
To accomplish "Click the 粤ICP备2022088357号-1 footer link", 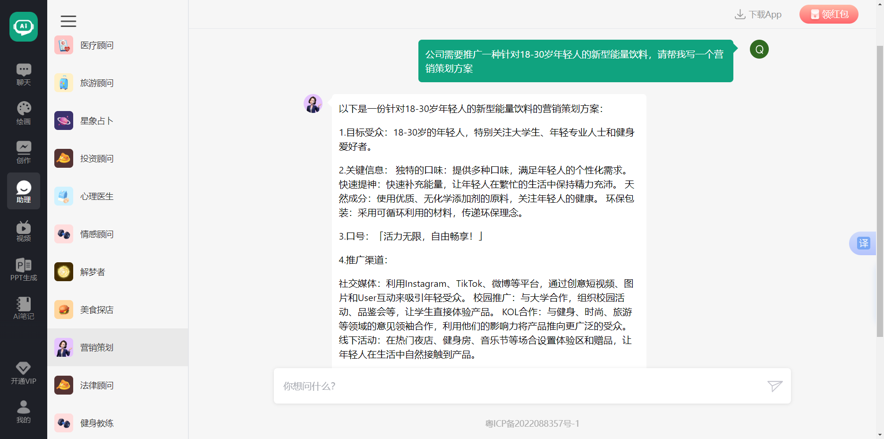I will point(532,423).
